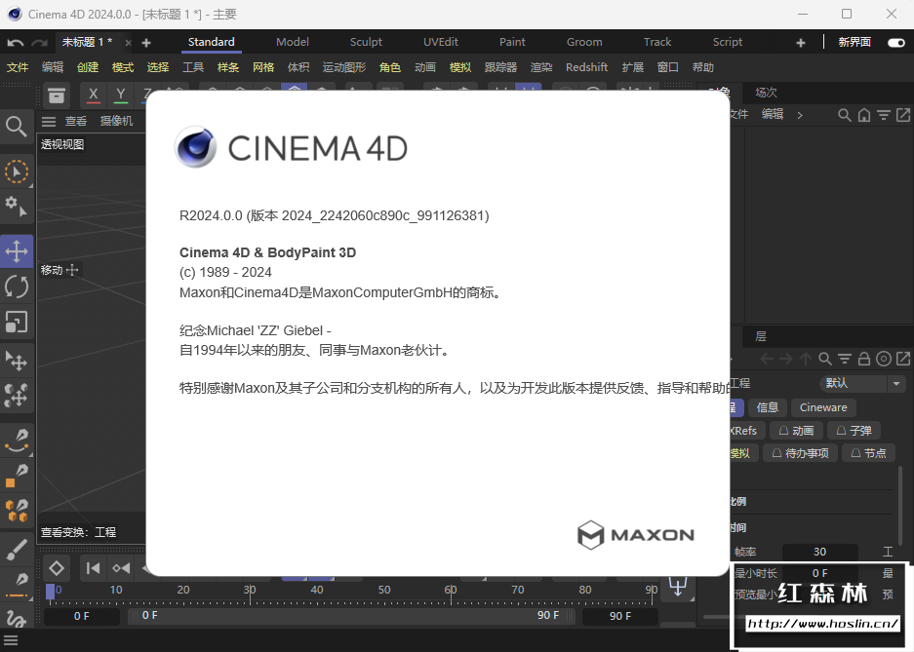914x652 pixels.
Task: Expand Object Manager menu overflow chevron
Action: click(x=800, y=115)
